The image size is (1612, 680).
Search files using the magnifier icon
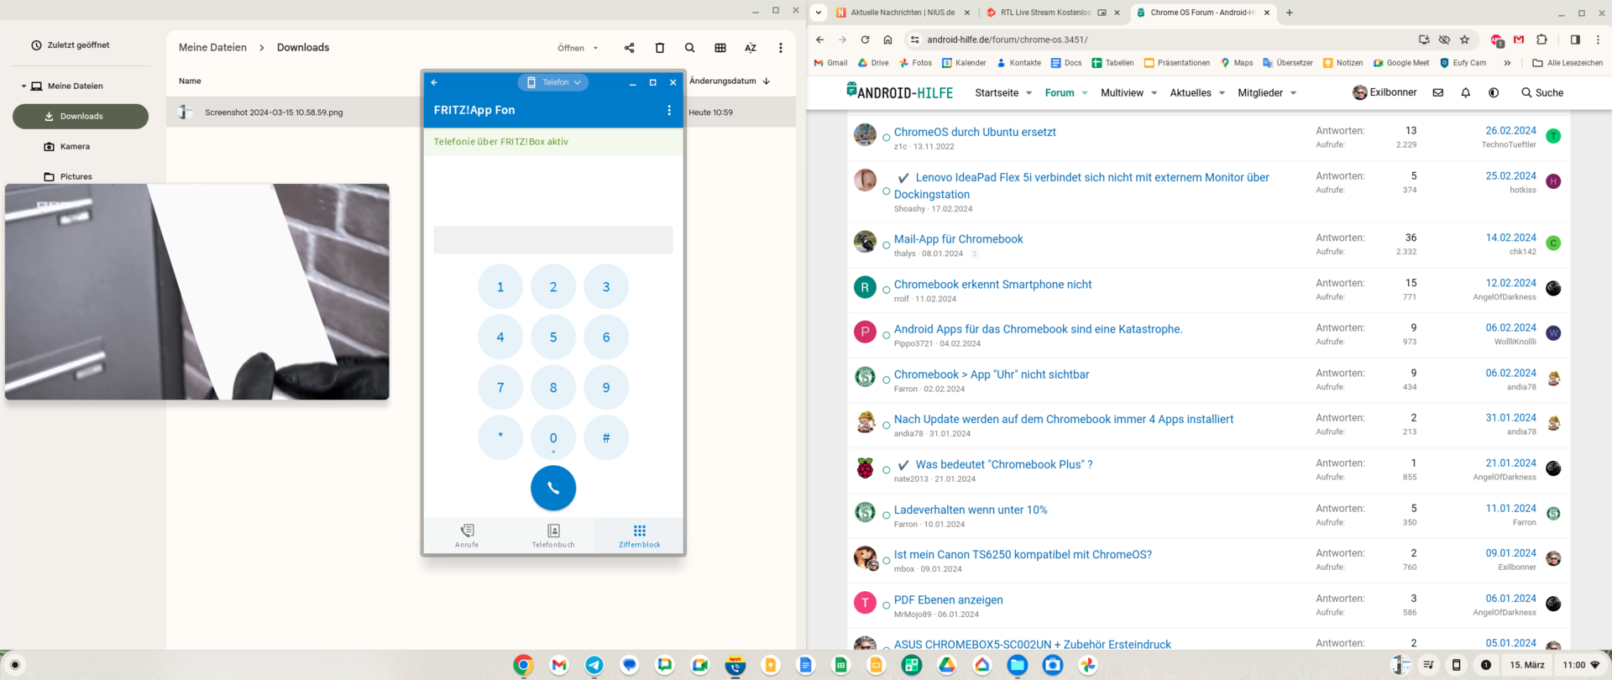click(x=689, y=48)
